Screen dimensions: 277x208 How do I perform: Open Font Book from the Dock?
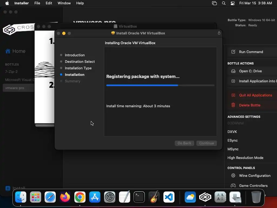220,197
